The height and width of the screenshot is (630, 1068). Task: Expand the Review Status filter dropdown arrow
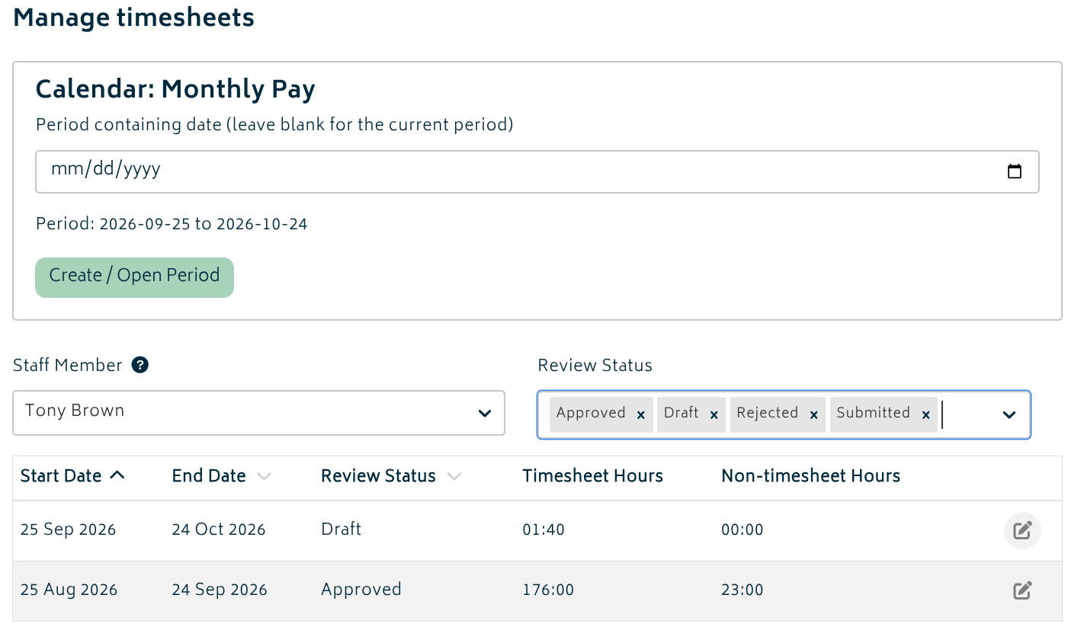coord(1009,414)
